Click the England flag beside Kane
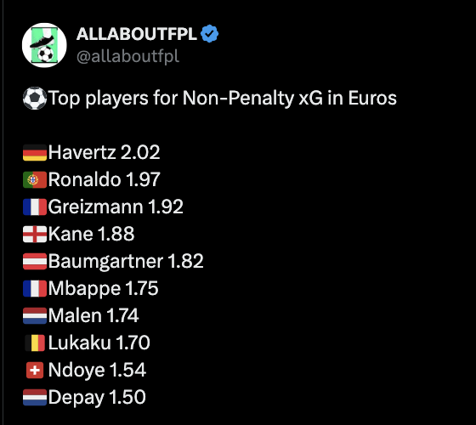The width and height of the screenshot is (476, 425). [35, 234]
